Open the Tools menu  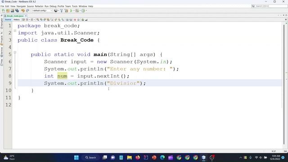(75, 6)
